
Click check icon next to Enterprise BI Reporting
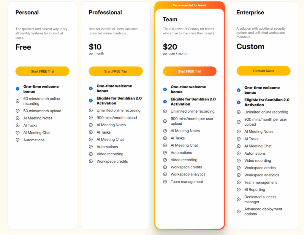[x=239, y=190]
